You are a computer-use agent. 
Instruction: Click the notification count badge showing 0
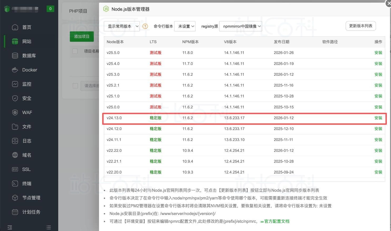tap(50, 9)
